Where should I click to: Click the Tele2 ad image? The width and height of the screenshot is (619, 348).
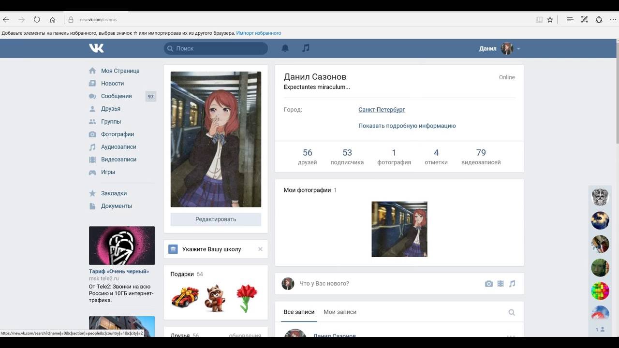pyautogui.click(x=122, y=246)
